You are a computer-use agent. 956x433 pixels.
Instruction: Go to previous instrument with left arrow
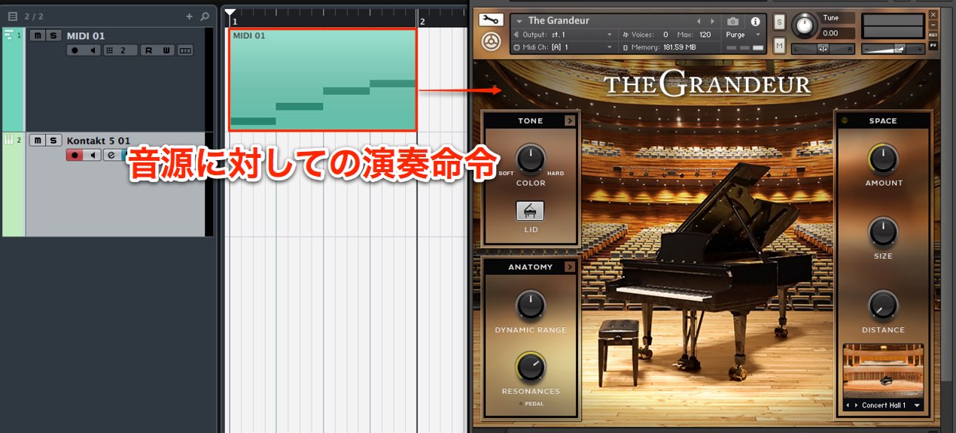pyautogui.click(x=699, y=21)
